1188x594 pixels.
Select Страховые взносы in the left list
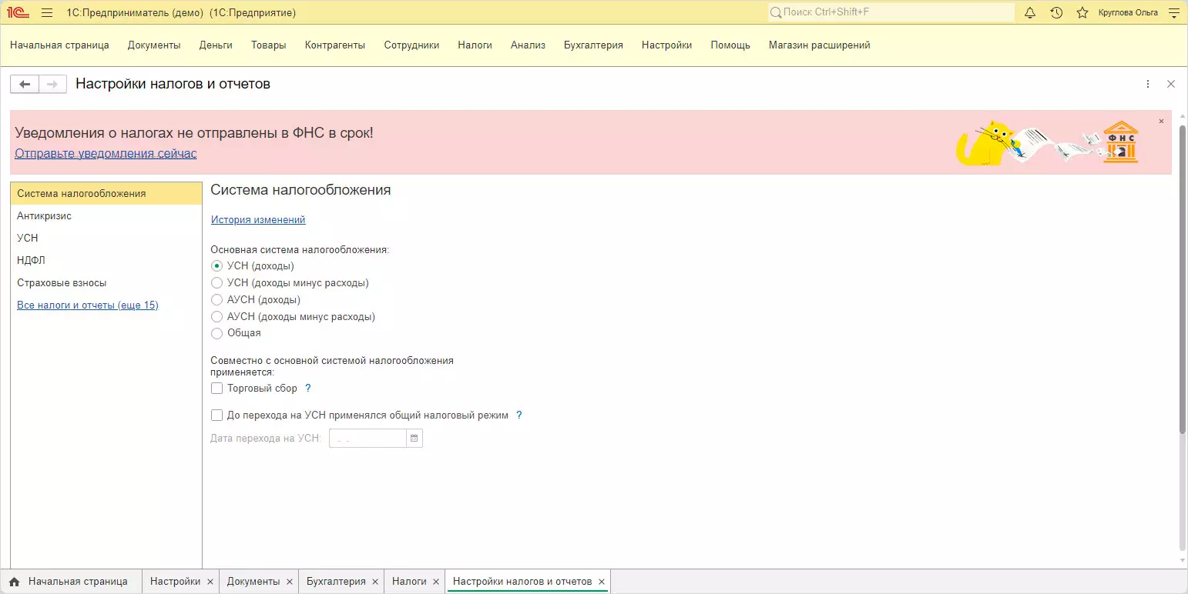tap(106, 283)
